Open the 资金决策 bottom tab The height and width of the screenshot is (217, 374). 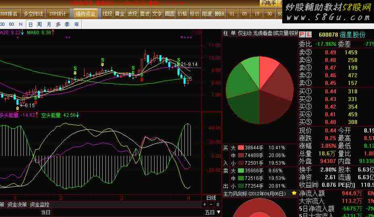[17, 205]
